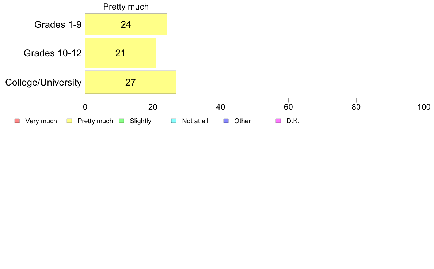Click the Pretty much yellow legend swatch
The image size is (434, 269).
pyautogui.click(x=69, y=121)
